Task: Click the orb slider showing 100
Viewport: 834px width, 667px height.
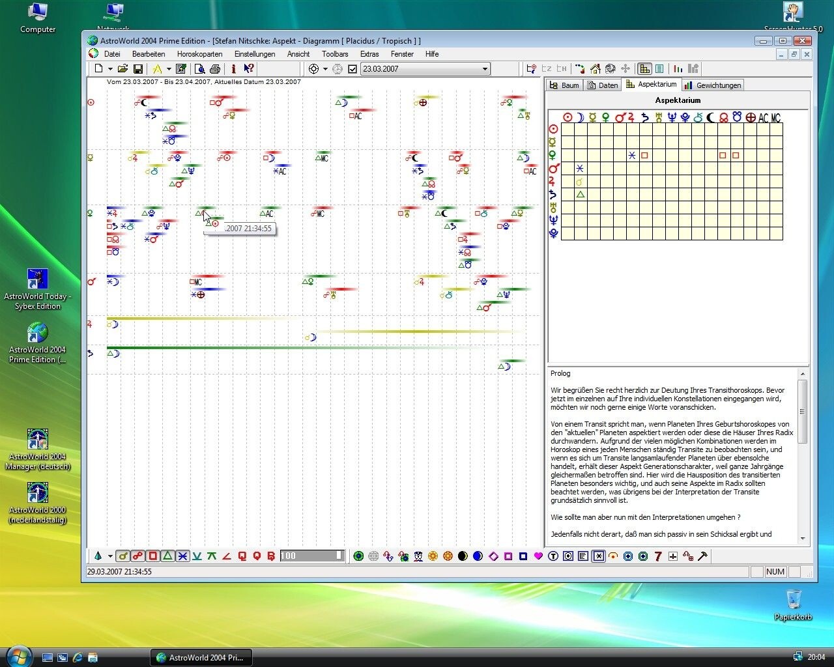Action: click(312, 556)
